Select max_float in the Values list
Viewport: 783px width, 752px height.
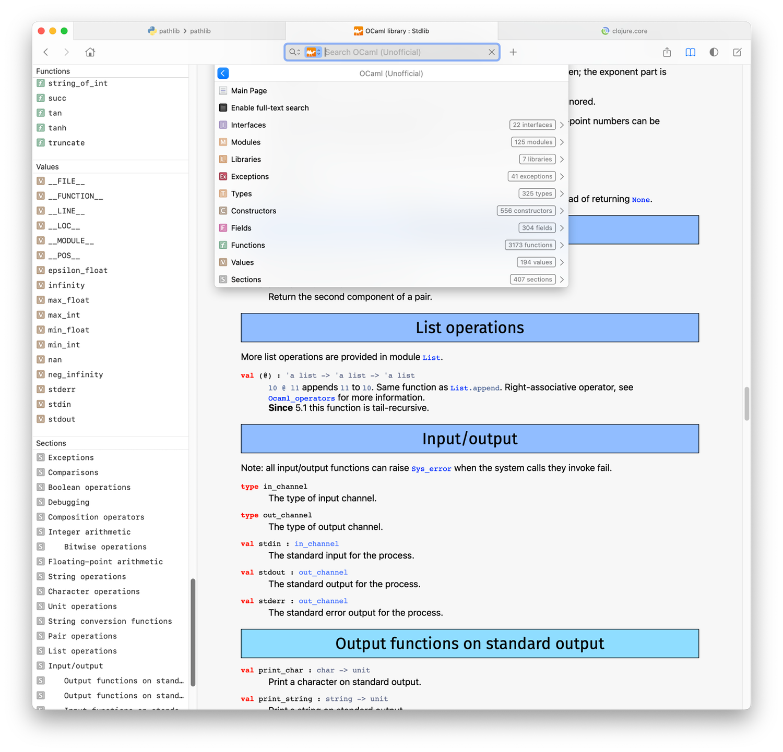68,300
